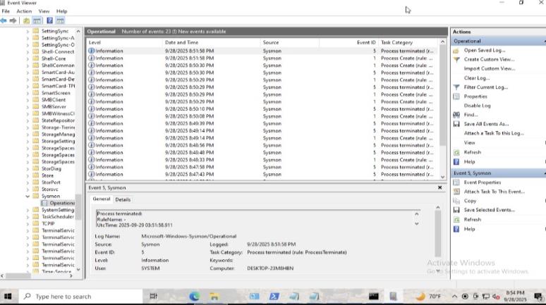This screenshot has height=305, width=546.
Task: Click Disable Log action
Action: (x=477, y=106)
